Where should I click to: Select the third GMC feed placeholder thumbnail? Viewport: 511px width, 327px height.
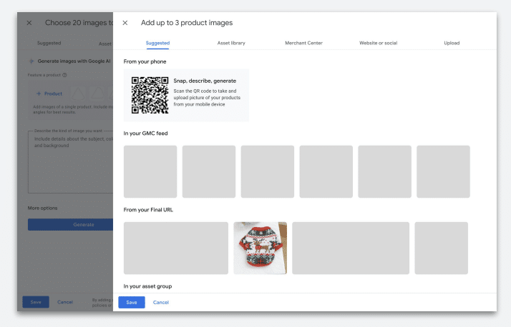pos(268,171)
